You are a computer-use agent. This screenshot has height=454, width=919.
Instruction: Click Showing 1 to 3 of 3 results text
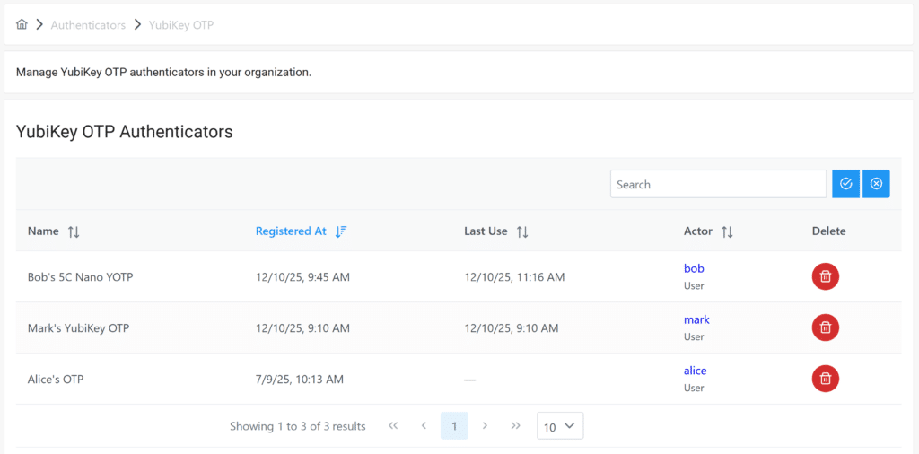[298, 426]
